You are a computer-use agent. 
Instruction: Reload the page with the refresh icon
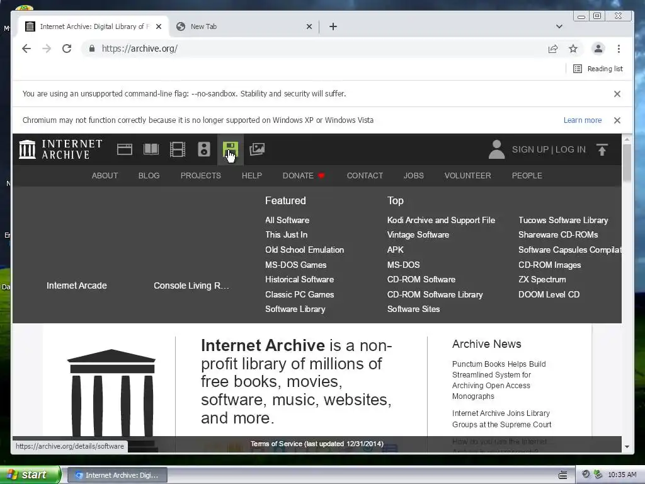67,49
